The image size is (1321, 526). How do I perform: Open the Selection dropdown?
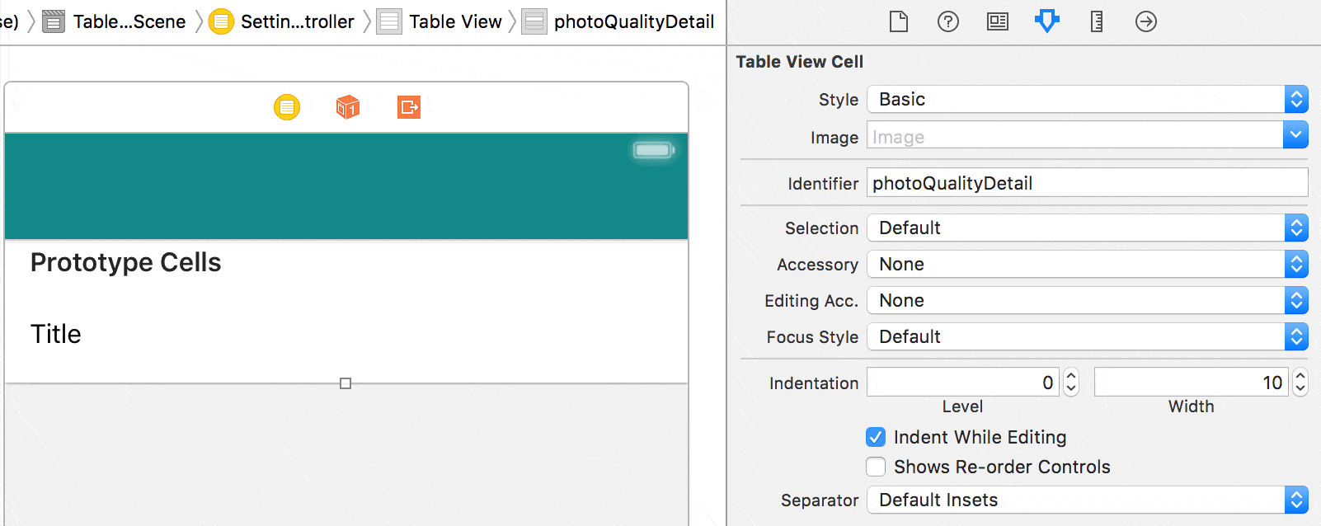pos(1087,228)
